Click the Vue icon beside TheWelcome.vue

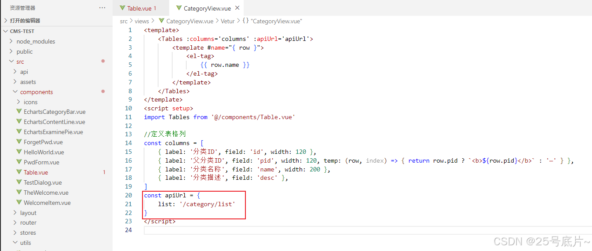19,193
